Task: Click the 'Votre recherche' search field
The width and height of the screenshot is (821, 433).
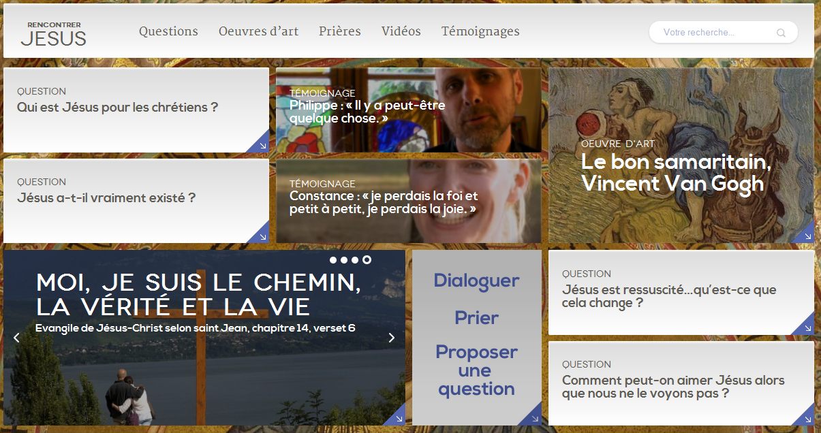Action: 715,32
